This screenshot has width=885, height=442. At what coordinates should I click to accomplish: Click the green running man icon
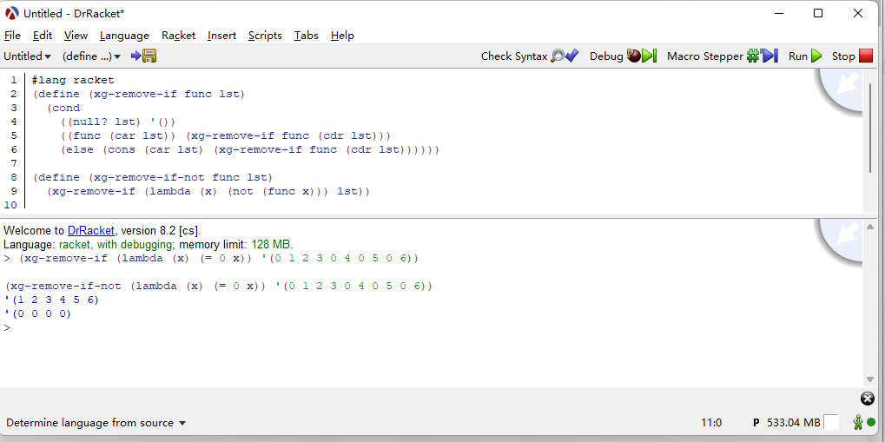coord(858,423)
